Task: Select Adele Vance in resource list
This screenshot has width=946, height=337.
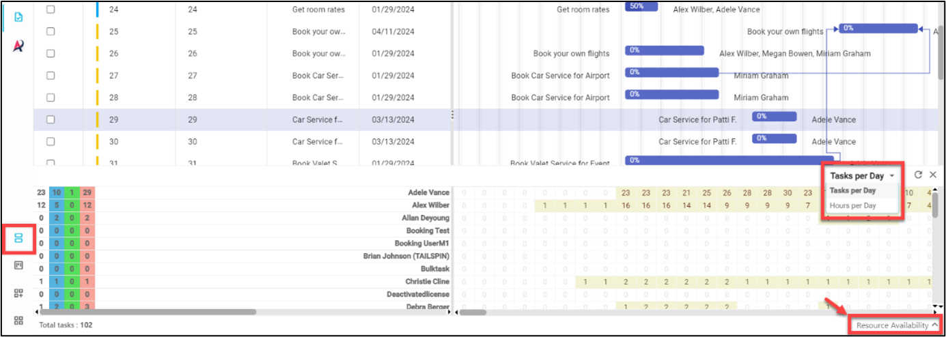Action: pos(428,193)
